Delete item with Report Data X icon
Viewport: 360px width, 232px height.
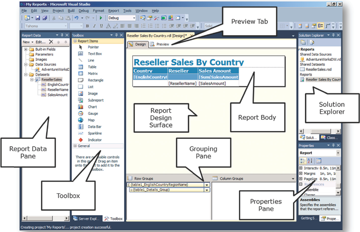click(51, 42)
